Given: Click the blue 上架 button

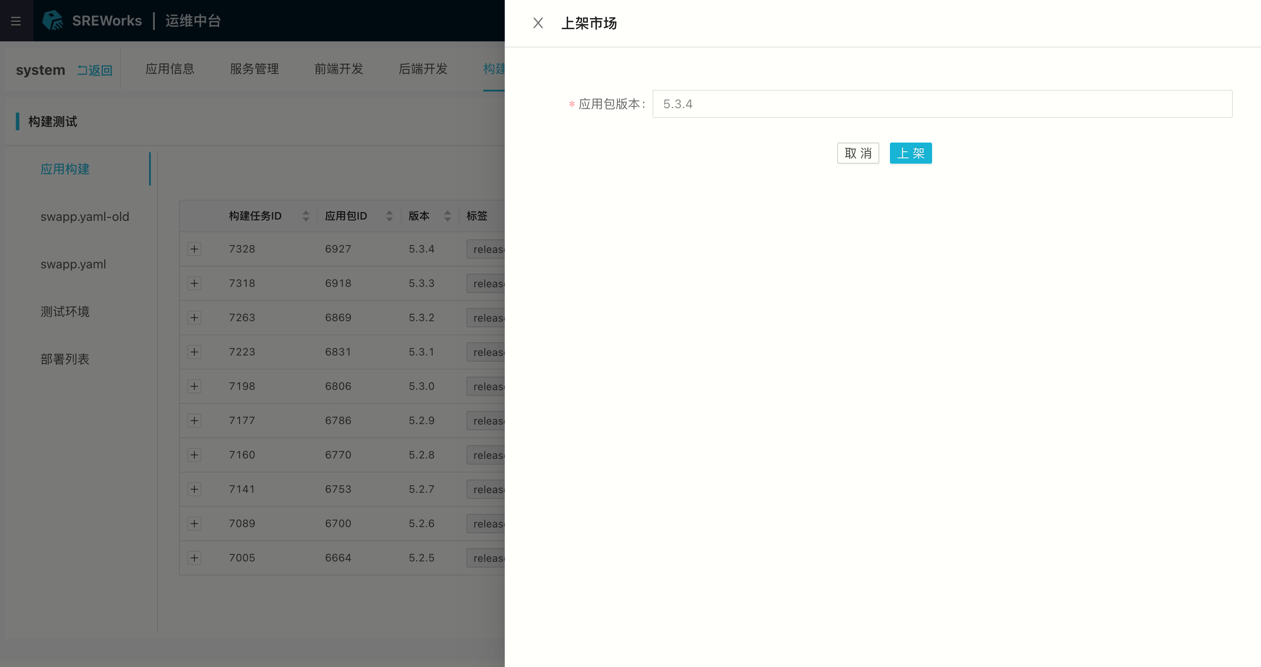Looking at the screenshot, I should tap(910, 153).
